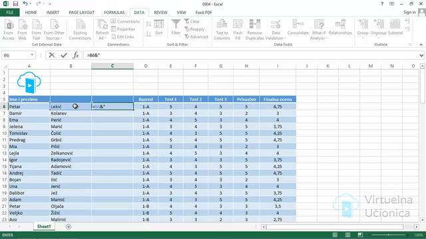Open the Name Box dropdown
Viewport: 426px width, 239px height.
coord(32,55)
